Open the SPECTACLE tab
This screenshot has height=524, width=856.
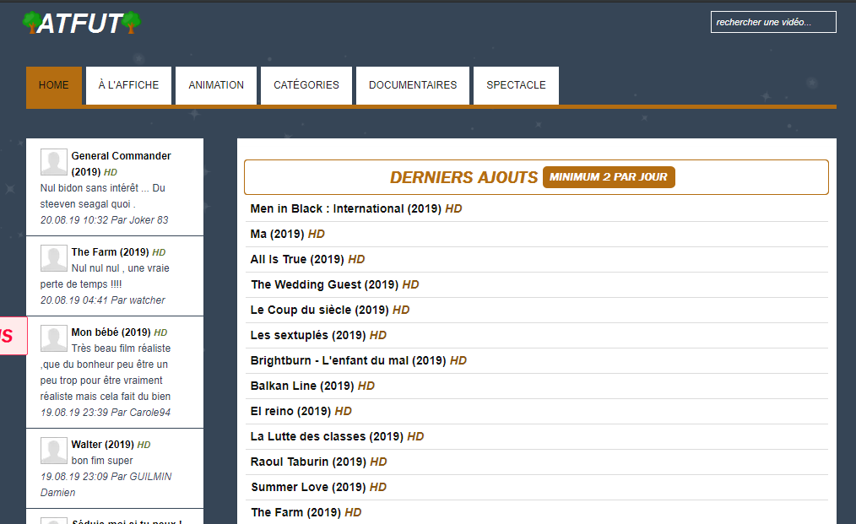click(x=516, y=85)
